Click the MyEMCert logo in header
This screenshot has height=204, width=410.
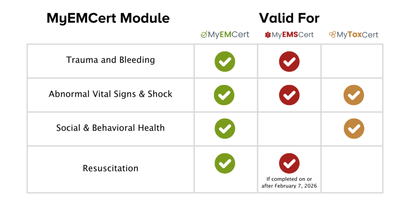click(x=225, y=35)
